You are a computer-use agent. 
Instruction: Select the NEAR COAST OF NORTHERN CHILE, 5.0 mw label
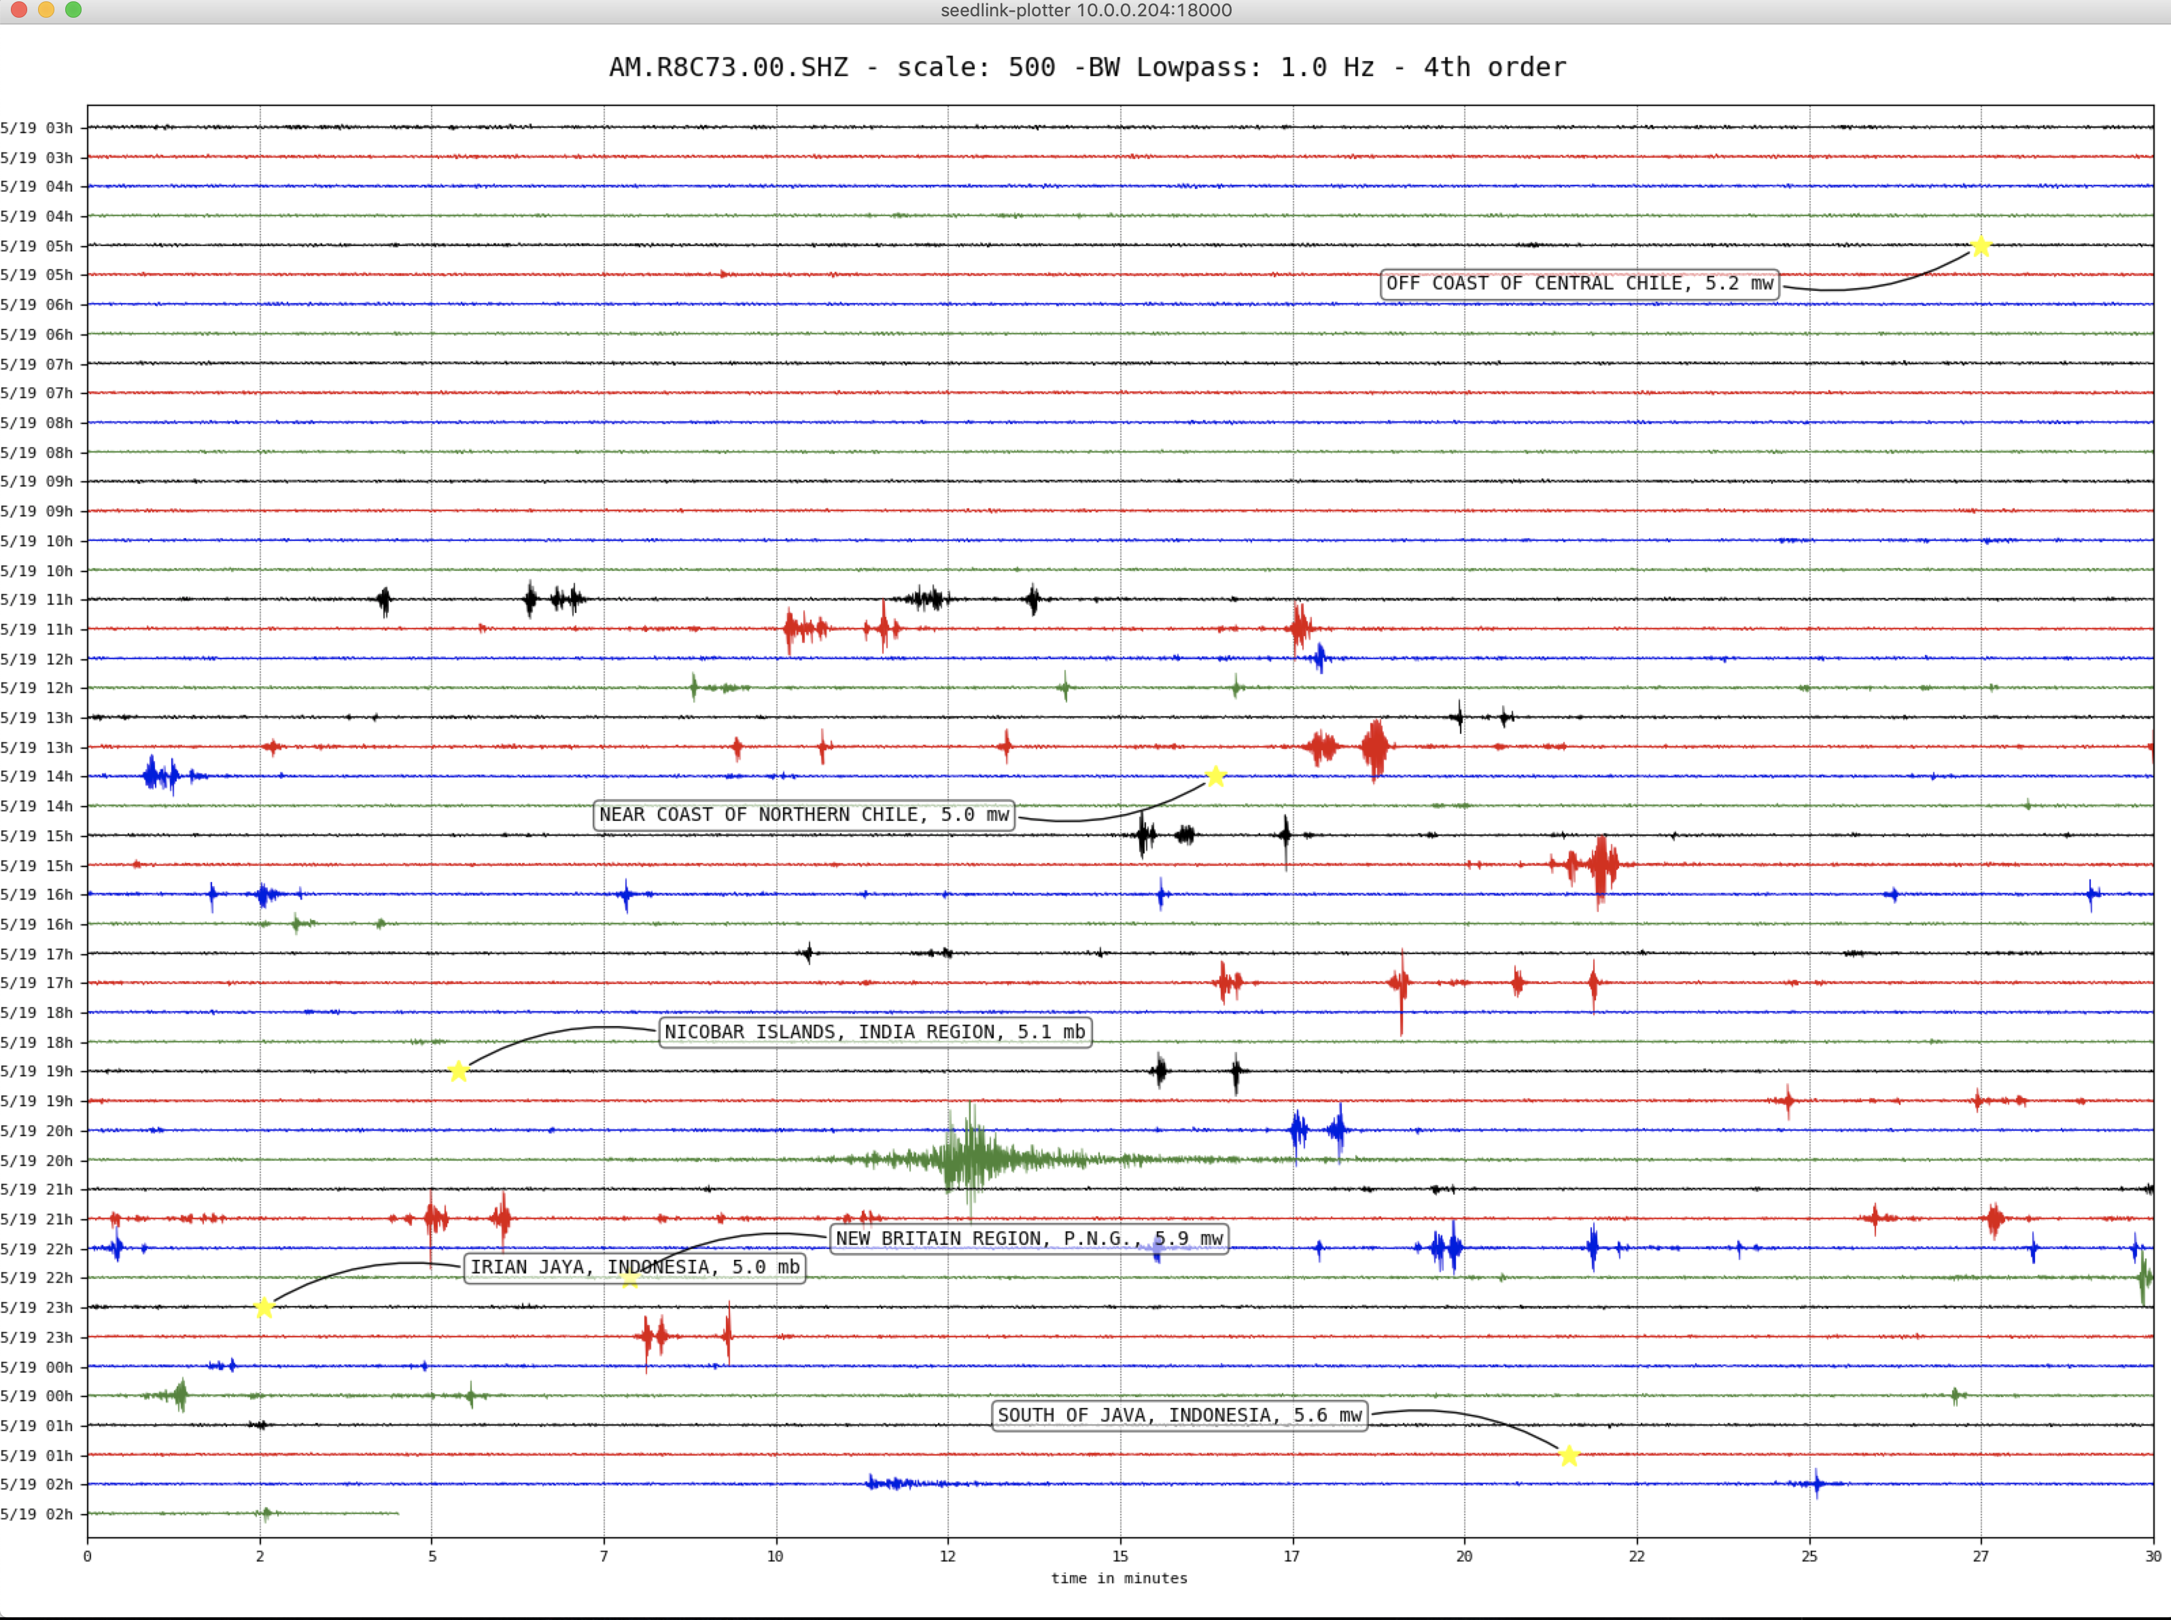(x=803, y=815)
